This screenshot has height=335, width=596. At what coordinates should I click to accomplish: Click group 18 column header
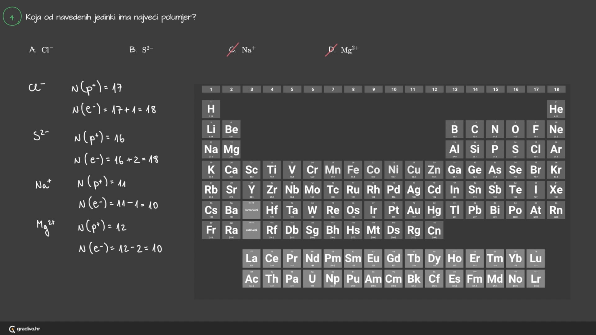[x=556, y=89]
